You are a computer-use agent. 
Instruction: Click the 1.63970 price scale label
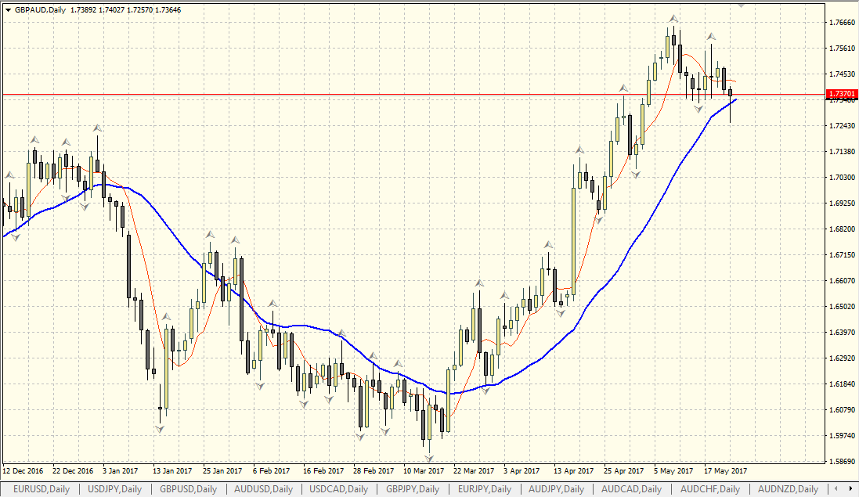pyautogui.click(x=843, y=332)
